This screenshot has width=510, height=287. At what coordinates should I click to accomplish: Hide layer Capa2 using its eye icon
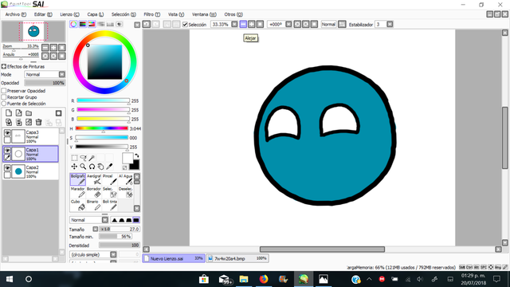coord(7,168)
